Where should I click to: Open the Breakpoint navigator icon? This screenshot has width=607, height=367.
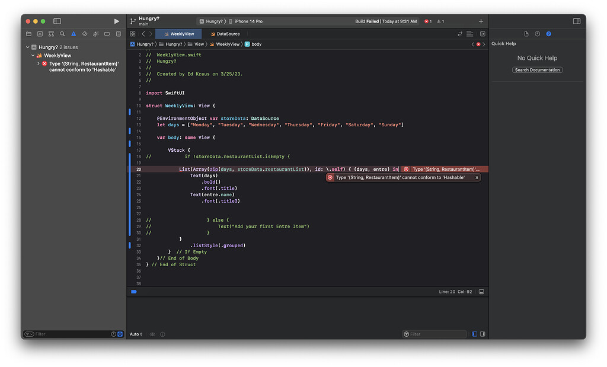107,34
